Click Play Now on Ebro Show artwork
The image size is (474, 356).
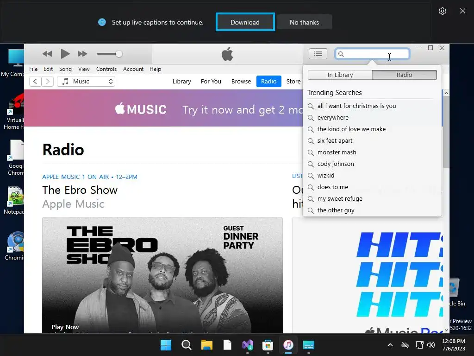point(65,327)
